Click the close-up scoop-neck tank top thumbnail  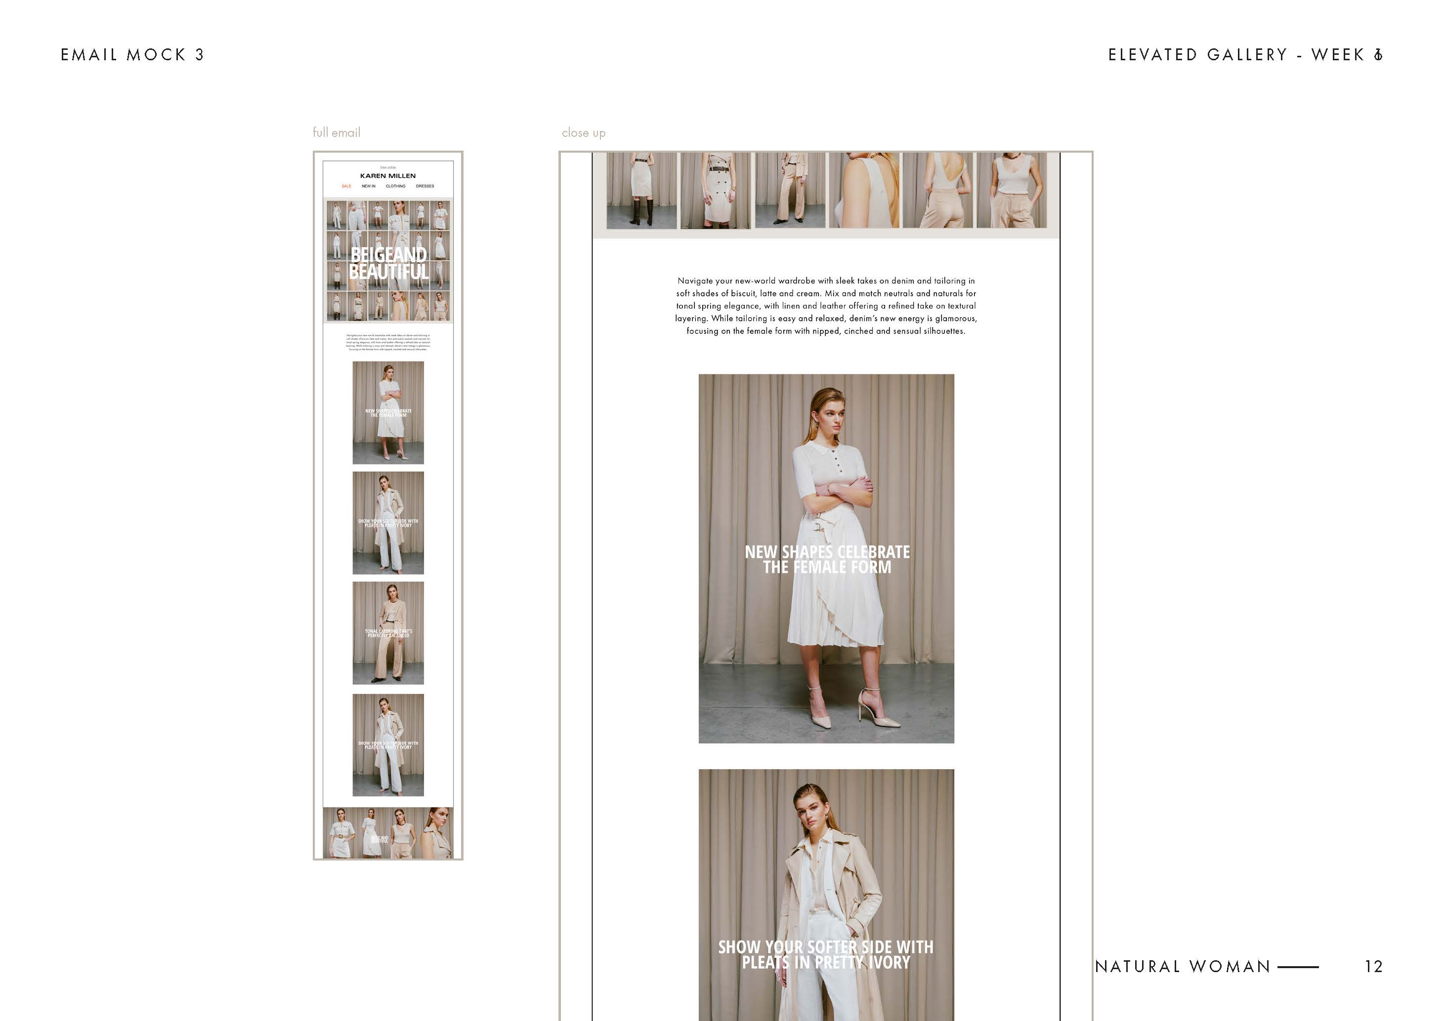[x=1012, y=191]
